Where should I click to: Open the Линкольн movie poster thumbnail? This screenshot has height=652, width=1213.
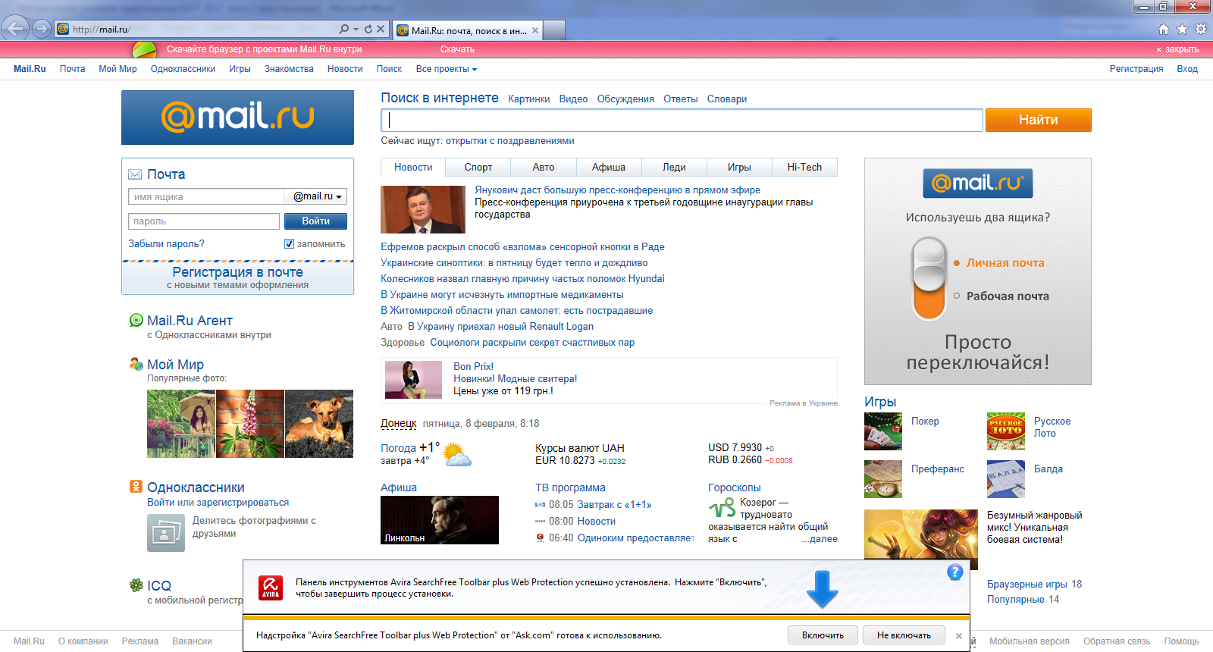coord(440,520)
